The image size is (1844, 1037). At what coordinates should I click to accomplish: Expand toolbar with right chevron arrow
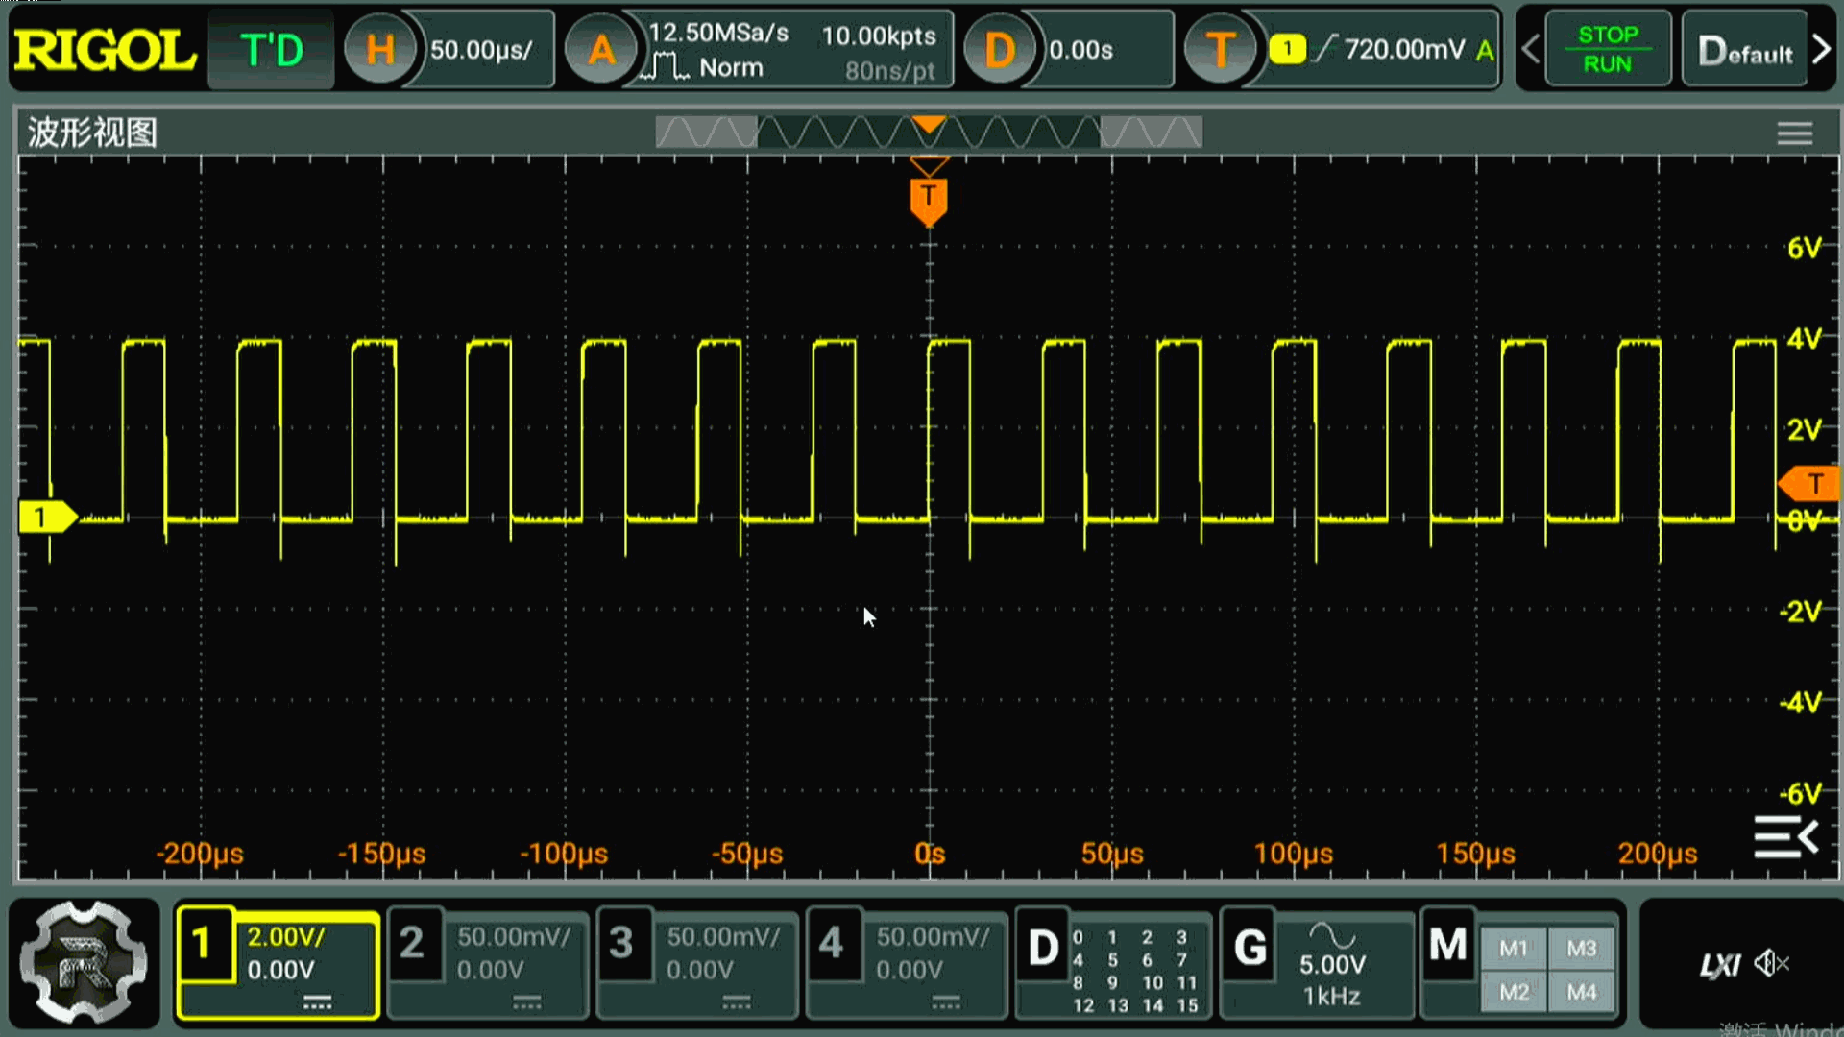click(x=1822, y=50)
